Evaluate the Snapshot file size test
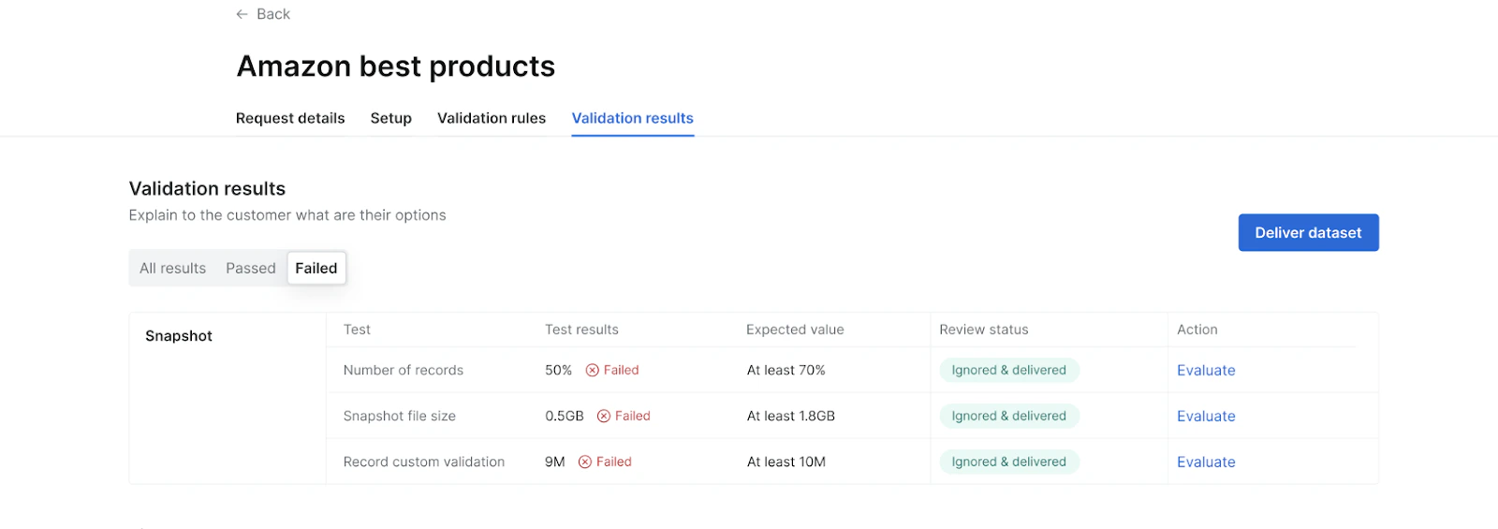The width and height of the screenshot is (1498, 529). tap(1206, 416)
